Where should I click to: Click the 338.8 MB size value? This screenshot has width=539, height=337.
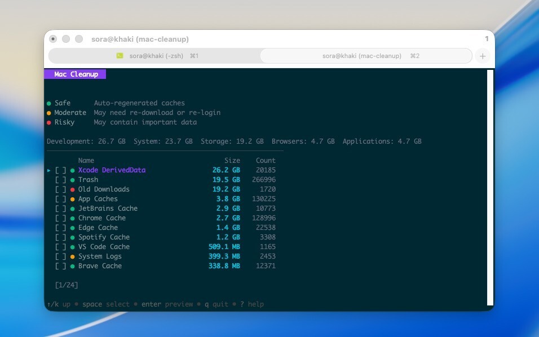click(x=224, y=266)
